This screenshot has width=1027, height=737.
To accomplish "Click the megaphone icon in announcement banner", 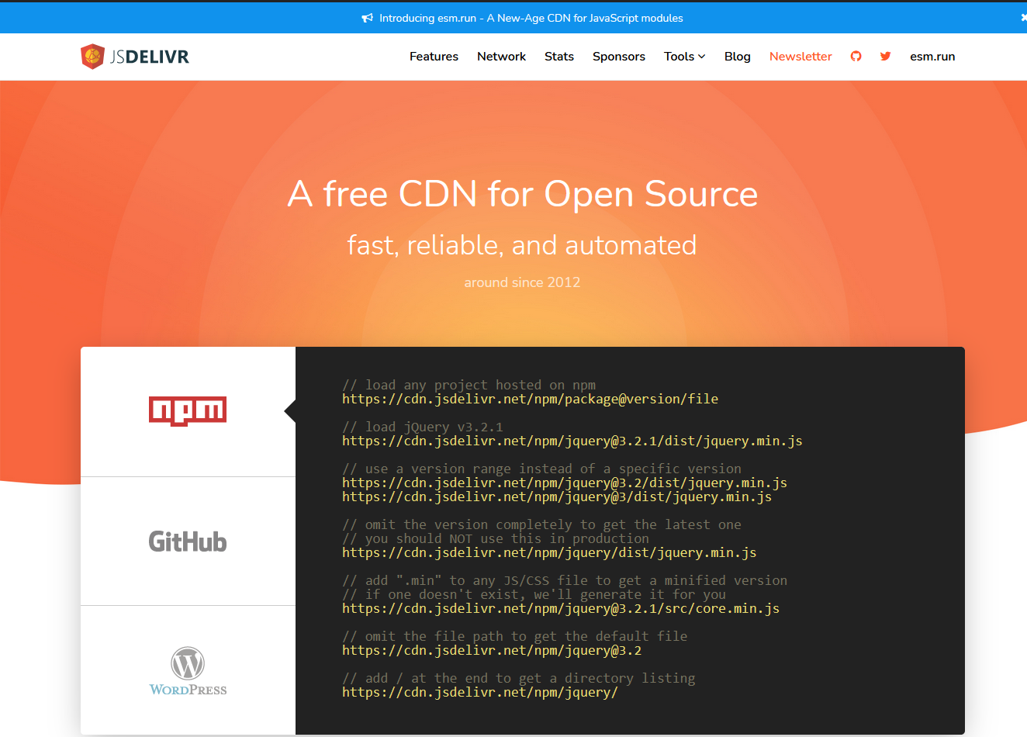I will tap(368, 18).
